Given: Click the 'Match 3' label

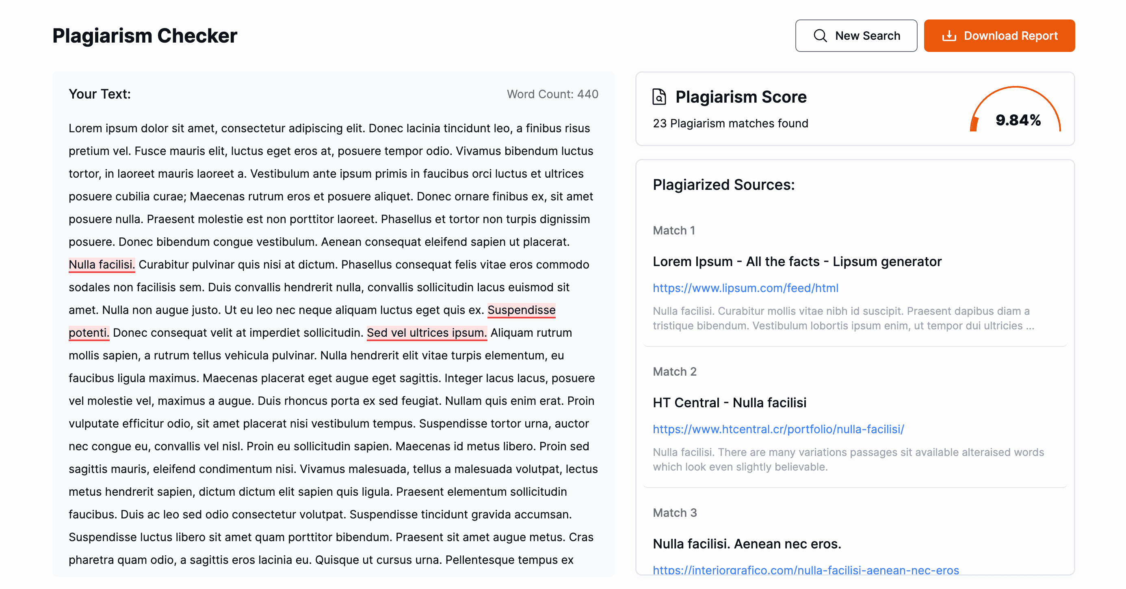Looking at the screenshot, I should pos(674,512).
